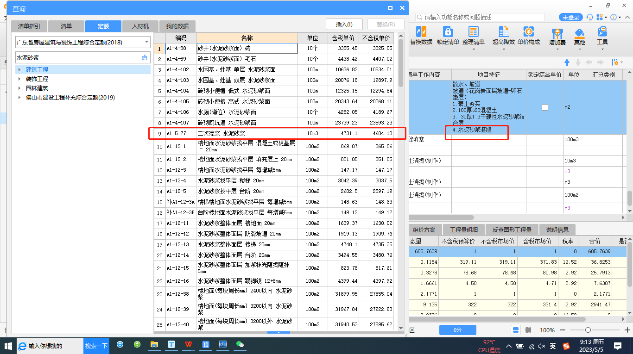Image resolution: width=633 pixels, height=354 pixels.
Task: Switch to two-column view icon in status bar
Action: (528, 330)
